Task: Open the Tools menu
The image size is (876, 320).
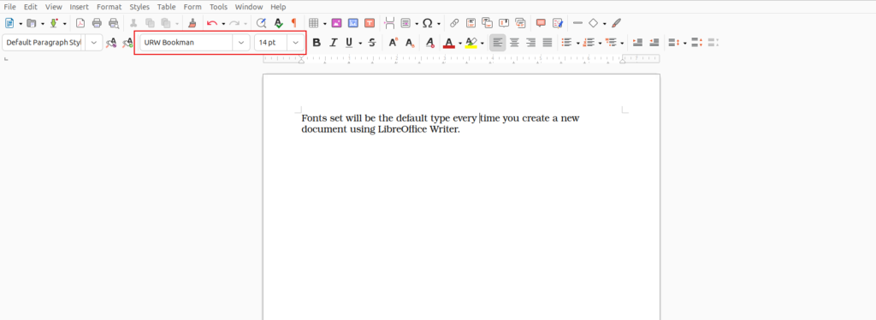Action: point(218,7)
